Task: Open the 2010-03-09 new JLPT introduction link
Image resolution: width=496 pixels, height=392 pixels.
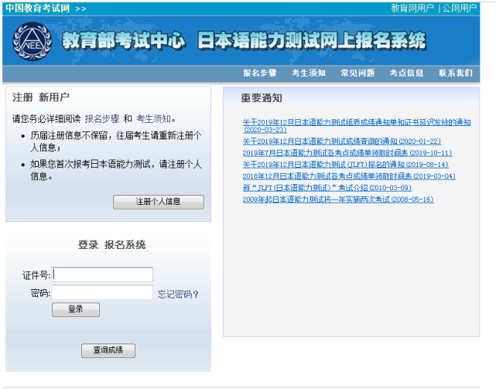Action: (x=327, y=188)
